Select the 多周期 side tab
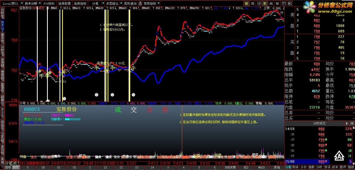The image size is (355, 170). [x=2, y=63]
